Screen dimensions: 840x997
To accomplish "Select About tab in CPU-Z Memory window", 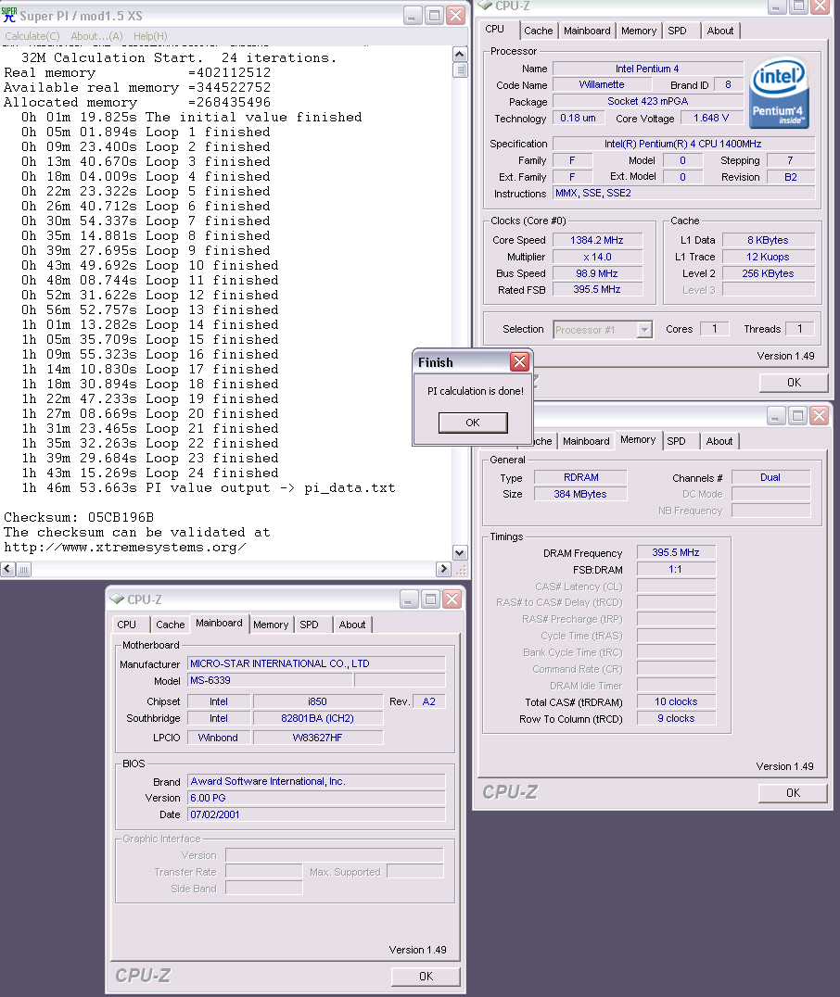I will [x=719, y=441].
